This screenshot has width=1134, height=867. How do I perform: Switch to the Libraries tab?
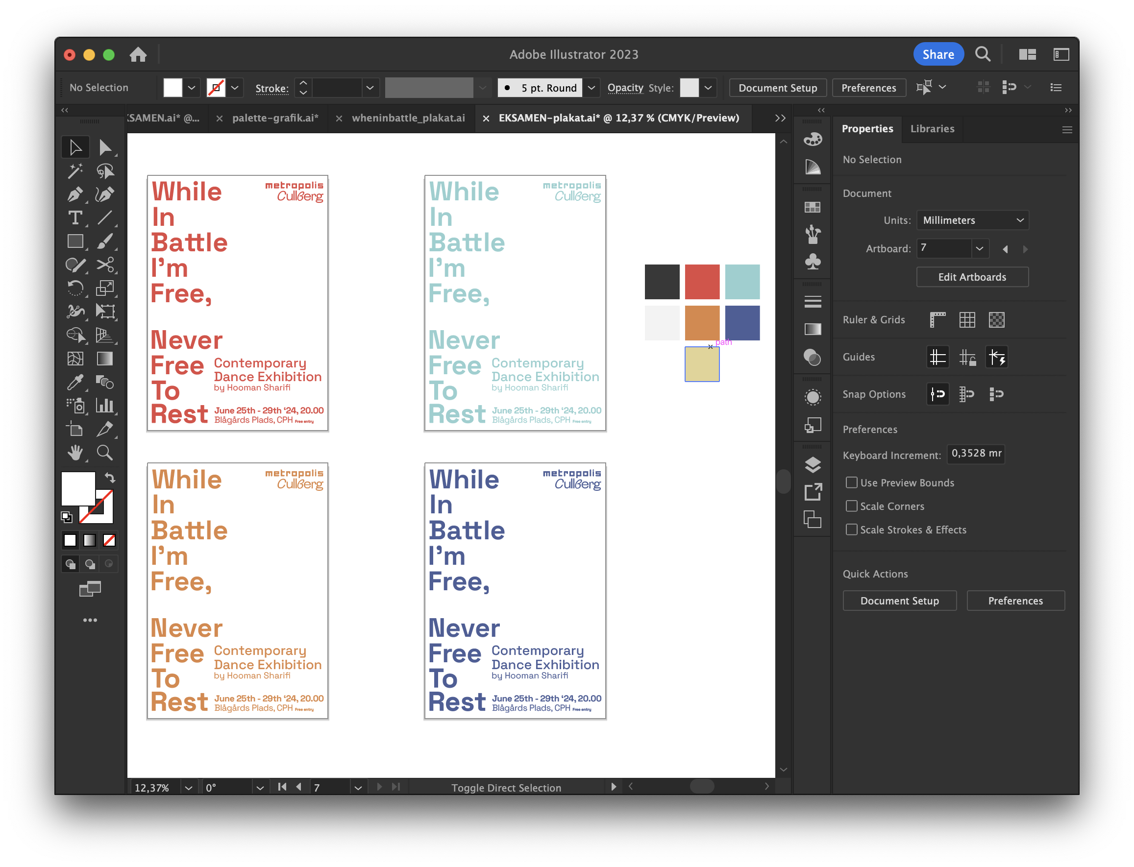[x=932, y=128]
